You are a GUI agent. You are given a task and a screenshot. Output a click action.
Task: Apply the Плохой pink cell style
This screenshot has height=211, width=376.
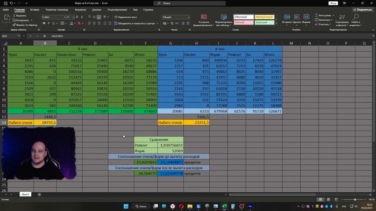[243, 22]
